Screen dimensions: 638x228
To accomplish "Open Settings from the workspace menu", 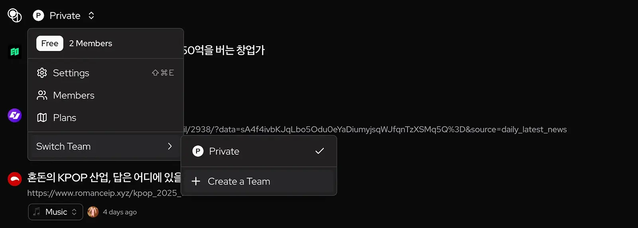I will pyautogui.click(x=106, y=73).
